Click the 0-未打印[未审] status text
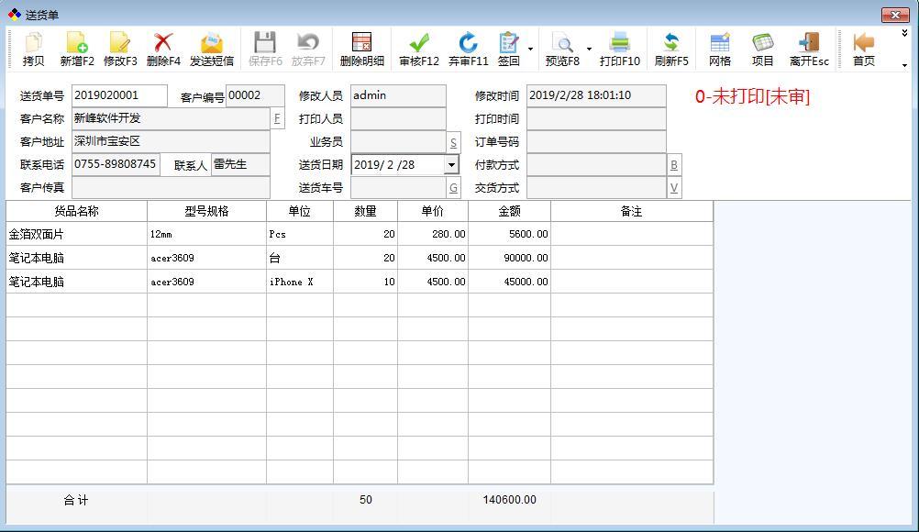This screenshot has height=532, width=919. click(752, 96)
